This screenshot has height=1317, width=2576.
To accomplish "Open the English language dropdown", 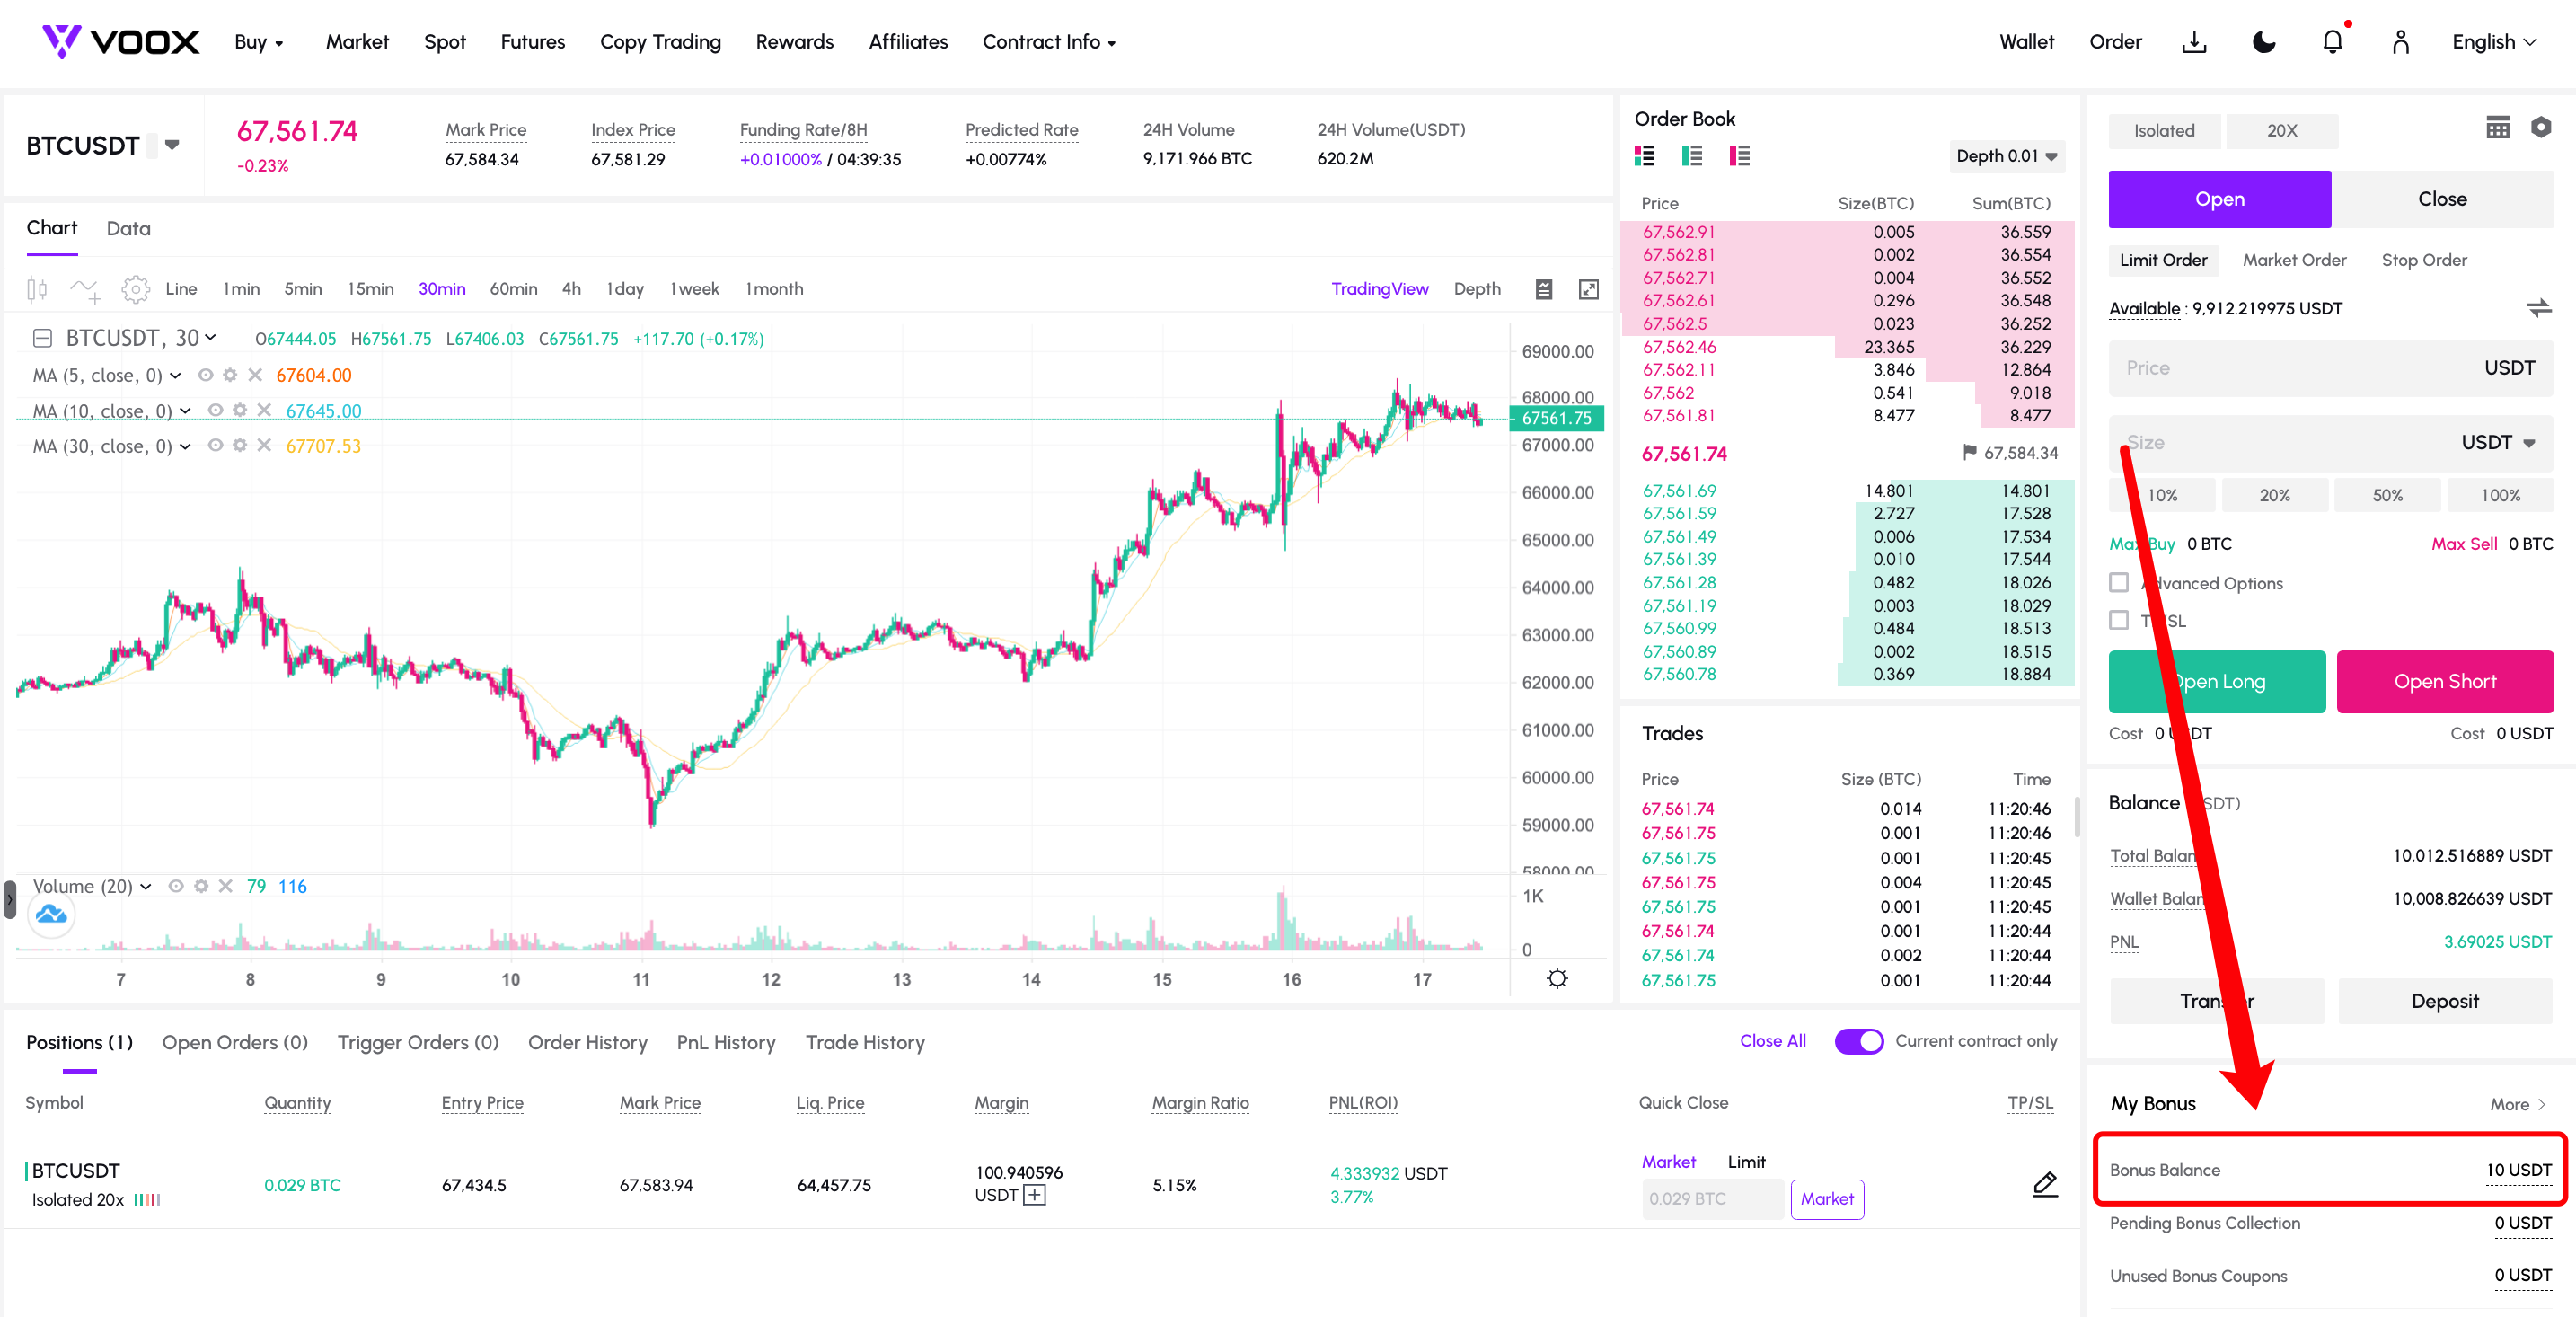I will point(2494,42).
